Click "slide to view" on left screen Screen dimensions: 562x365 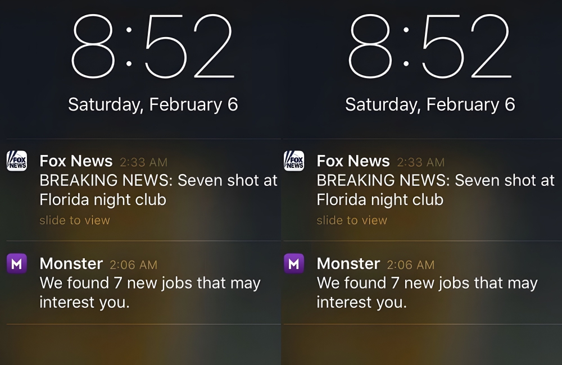[75, 221]
